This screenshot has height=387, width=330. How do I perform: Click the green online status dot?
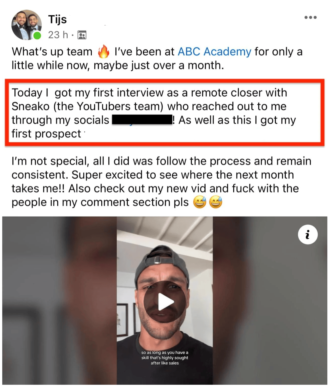37,36
